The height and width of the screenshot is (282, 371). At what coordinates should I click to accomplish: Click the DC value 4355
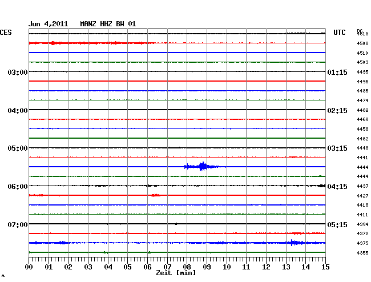(x=362, y=253)
